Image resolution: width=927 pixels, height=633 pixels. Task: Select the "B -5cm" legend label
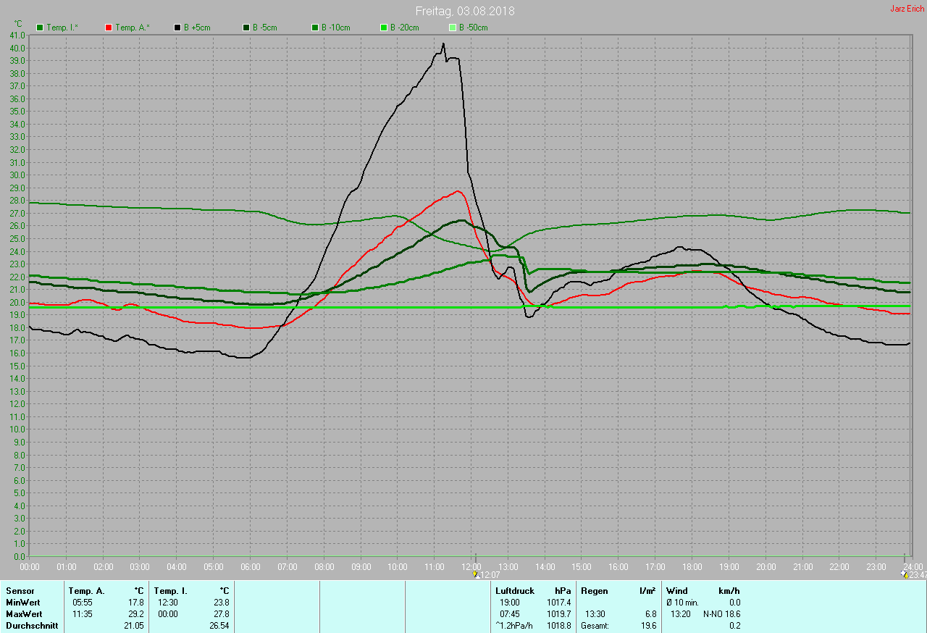pyautogui.click(x=265, y=28)
